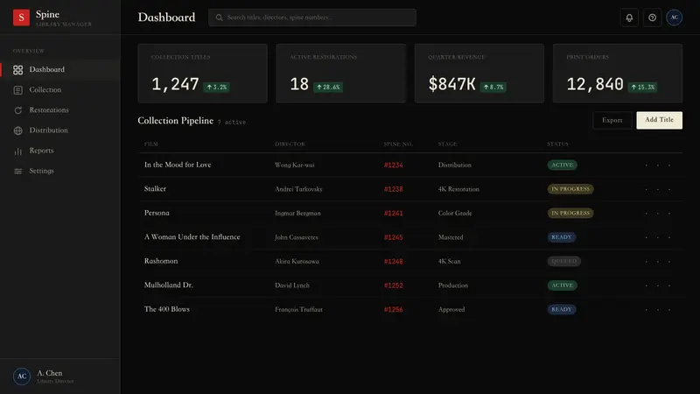Open the Collection section label
Image resolution: width=700 pixels, height=394 pixels.
(x=45, y=90)
